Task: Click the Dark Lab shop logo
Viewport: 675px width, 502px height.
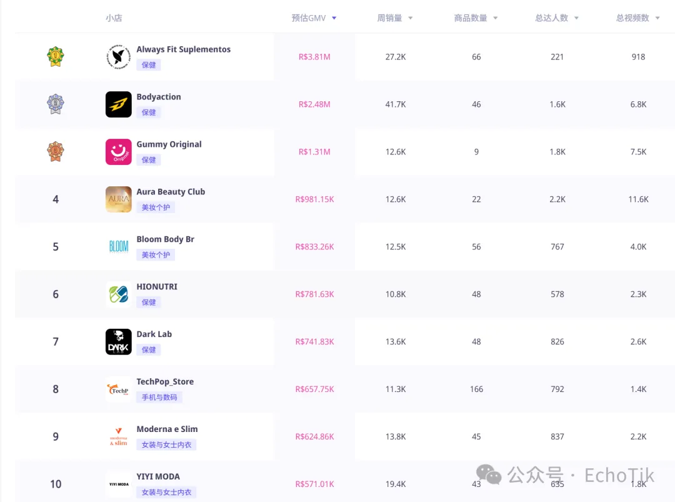Action: pos(118,342)
